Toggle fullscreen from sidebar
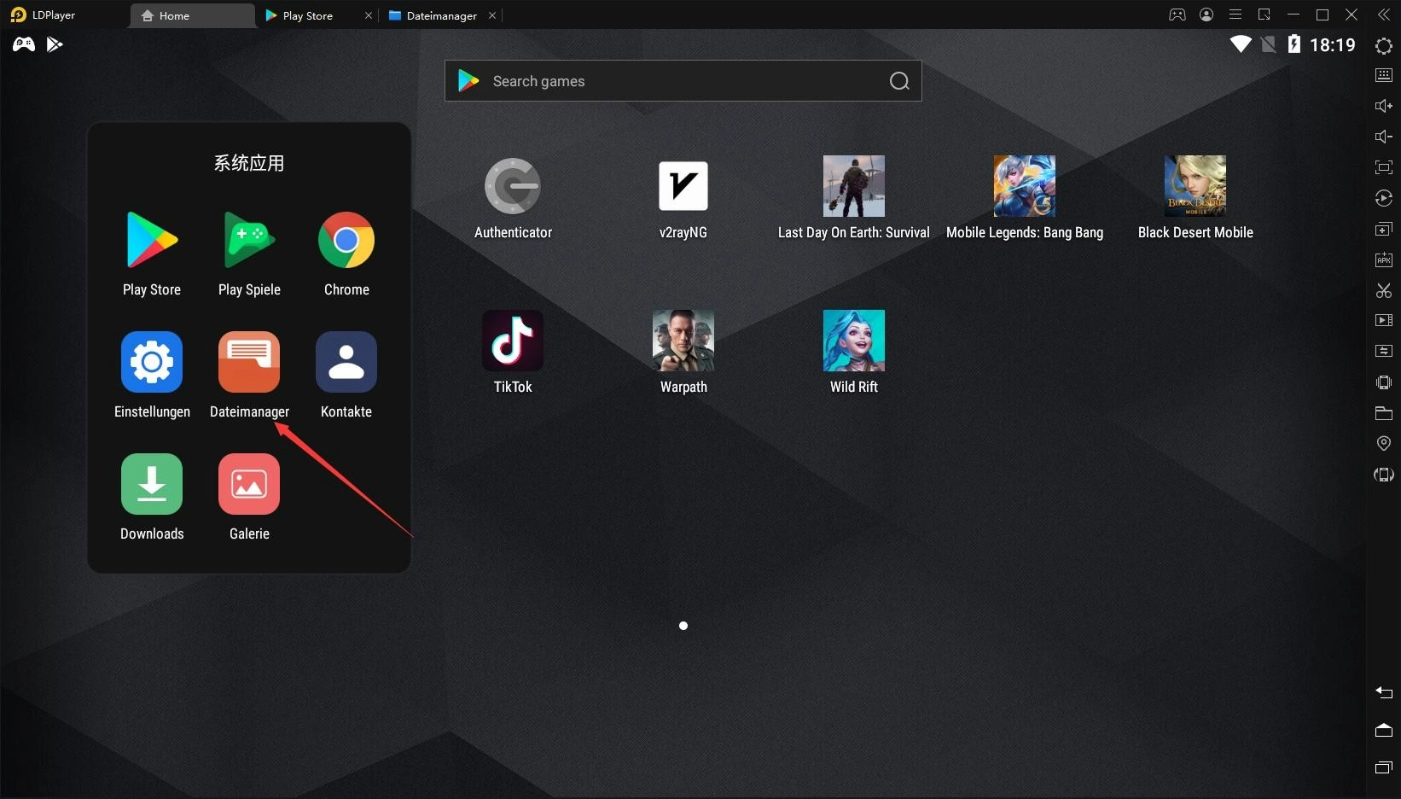 [1384, 167]
